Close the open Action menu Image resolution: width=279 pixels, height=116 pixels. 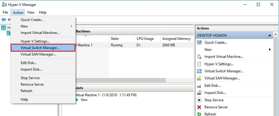[x=18, y=12]
